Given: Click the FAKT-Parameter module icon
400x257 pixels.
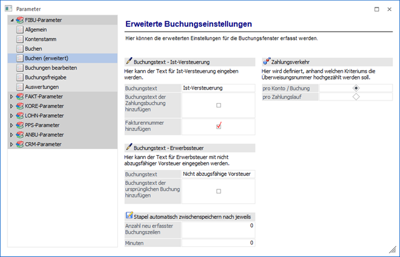Looking at the screenshot, I should pyautogui.click(x=20, y=97).
